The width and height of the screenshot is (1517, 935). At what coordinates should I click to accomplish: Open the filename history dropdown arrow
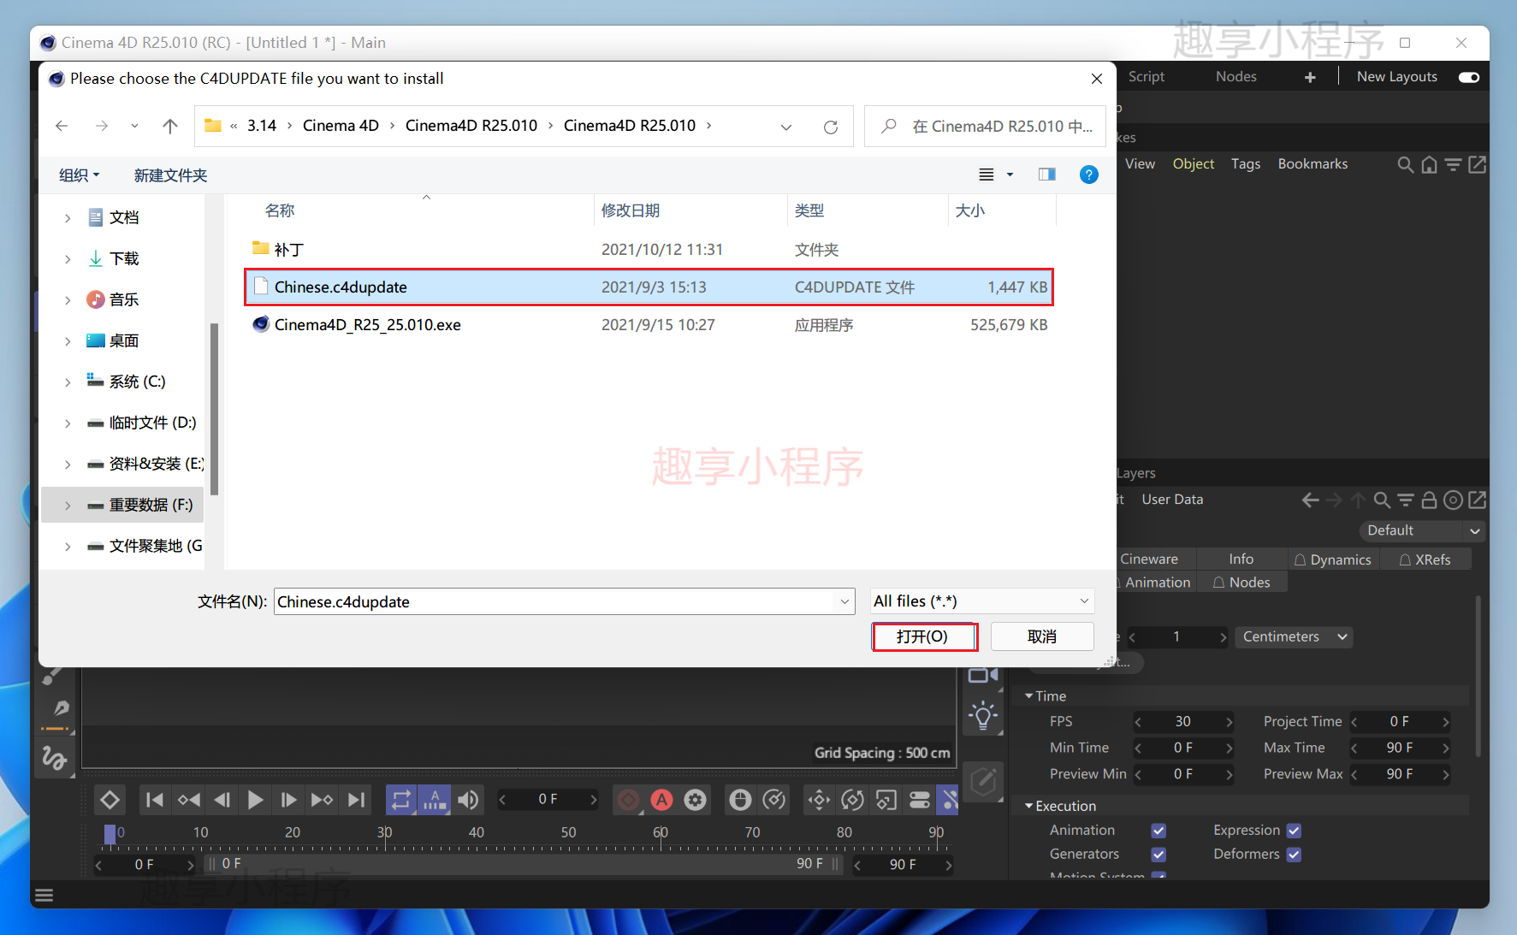click(844, 601)
